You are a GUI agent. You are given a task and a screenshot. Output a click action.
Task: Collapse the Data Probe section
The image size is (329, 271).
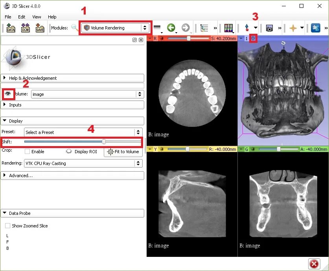pyautogui.click(x=72, y=213)
